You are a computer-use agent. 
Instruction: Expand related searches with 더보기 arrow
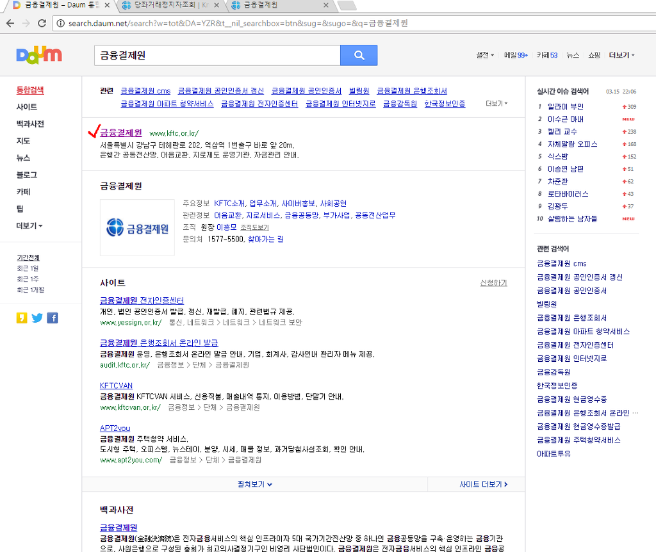click(496, 104)
